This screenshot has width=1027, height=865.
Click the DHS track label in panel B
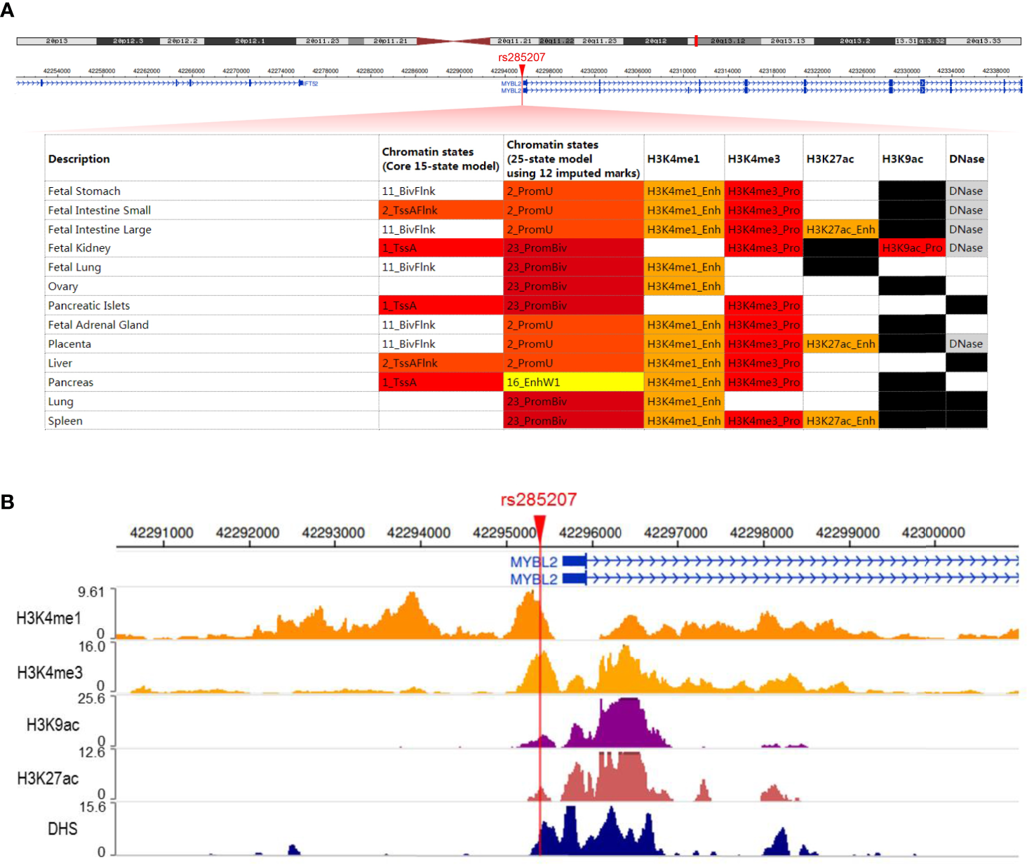(x=62, y=829)
